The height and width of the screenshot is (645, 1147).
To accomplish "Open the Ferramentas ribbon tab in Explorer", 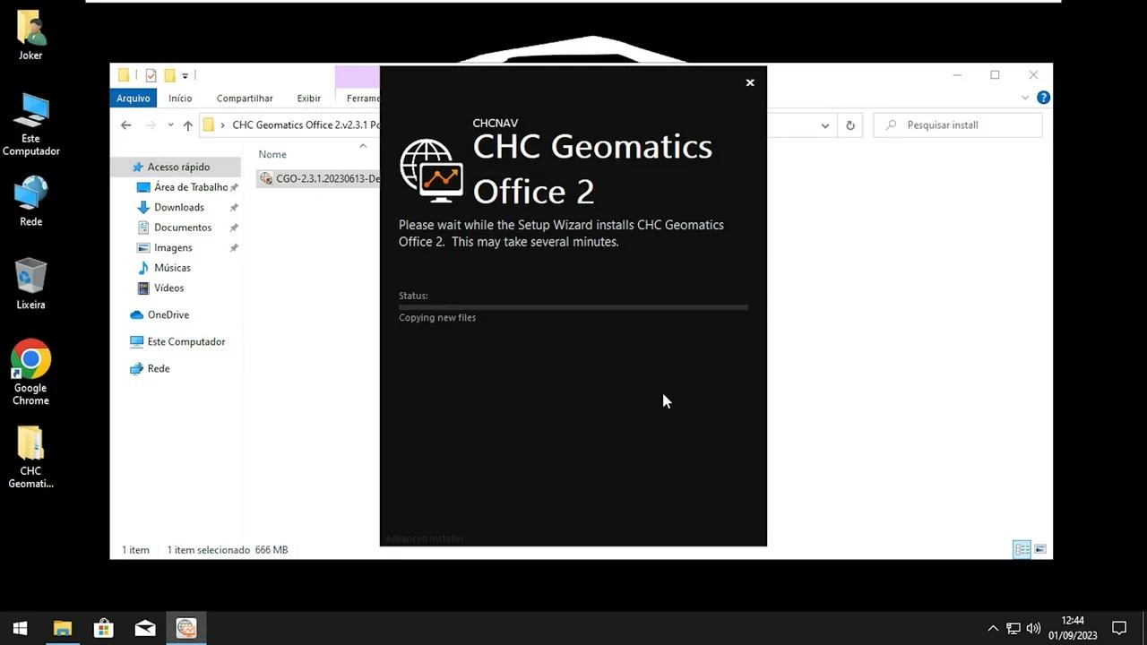I will 362,99.
